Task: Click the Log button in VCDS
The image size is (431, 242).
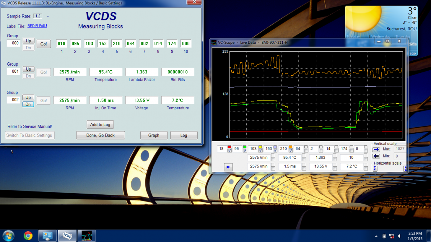Action: tap(184, 135)
